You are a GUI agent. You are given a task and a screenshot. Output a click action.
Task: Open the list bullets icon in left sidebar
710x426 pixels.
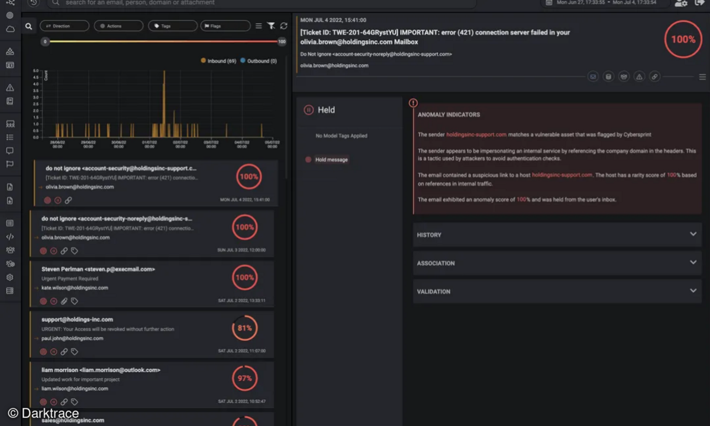10,137
